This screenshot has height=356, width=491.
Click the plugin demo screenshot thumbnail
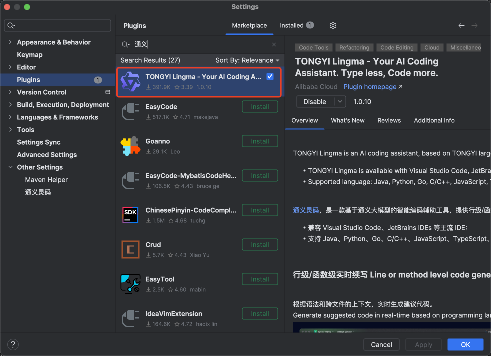click(x=392, y=327)
